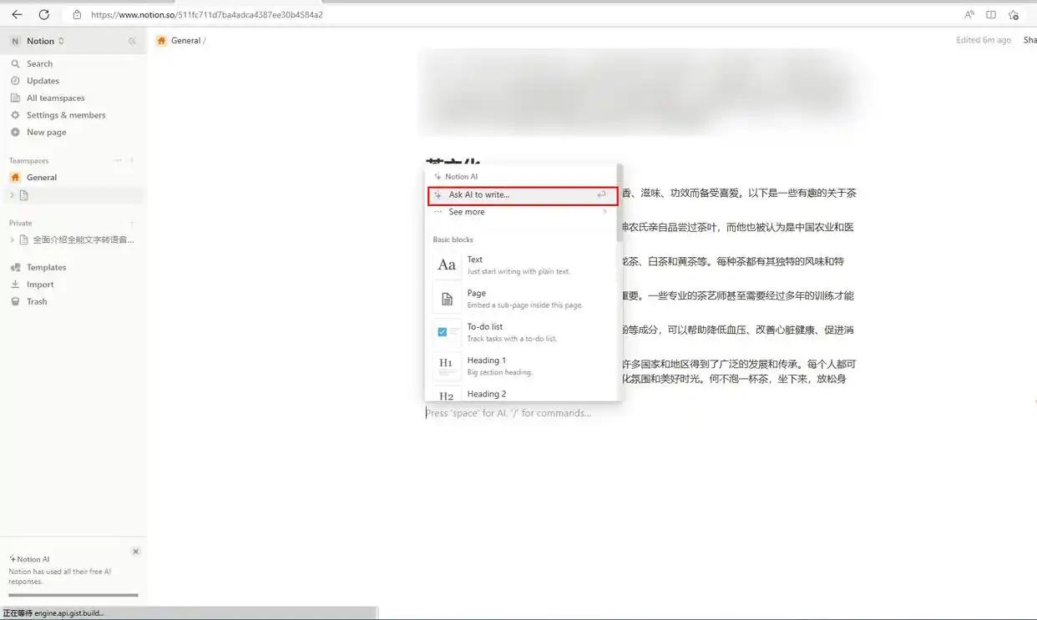Open the Trash in sidebar
The height and width of the screenshot is (620, 1037).
[37, 301]
